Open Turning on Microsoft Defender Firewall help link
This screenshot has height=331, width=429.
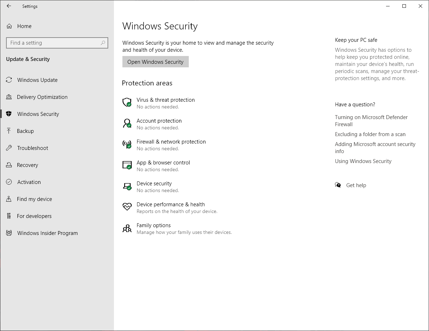tap(371, 121)
